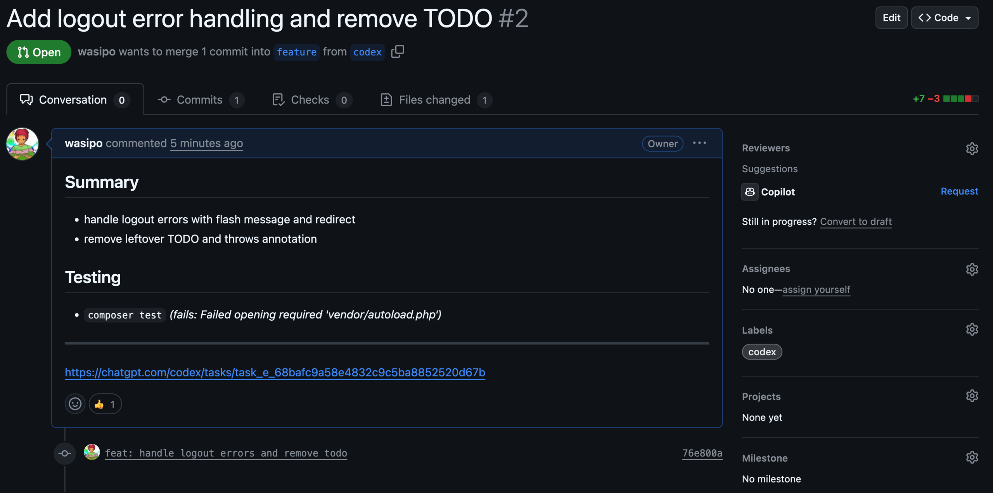The width and height of the screenshot is (993, 493).
Task: Open the Assignees gear settings
Action: pyautogui.click(x=972, y=269)
